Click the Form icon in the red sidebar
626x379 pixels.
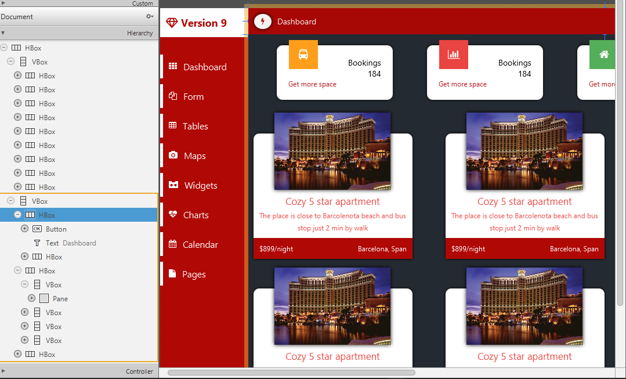pyautogui.click(x=173, y=96)
